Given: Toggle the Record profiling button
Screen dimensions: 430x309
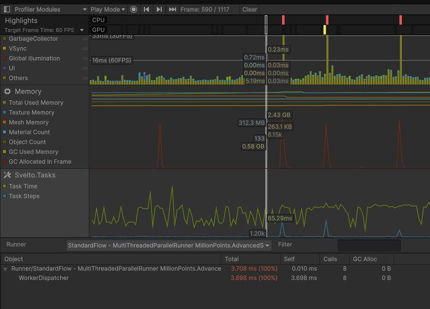Looking at the screenshot, I should [134, 9].
